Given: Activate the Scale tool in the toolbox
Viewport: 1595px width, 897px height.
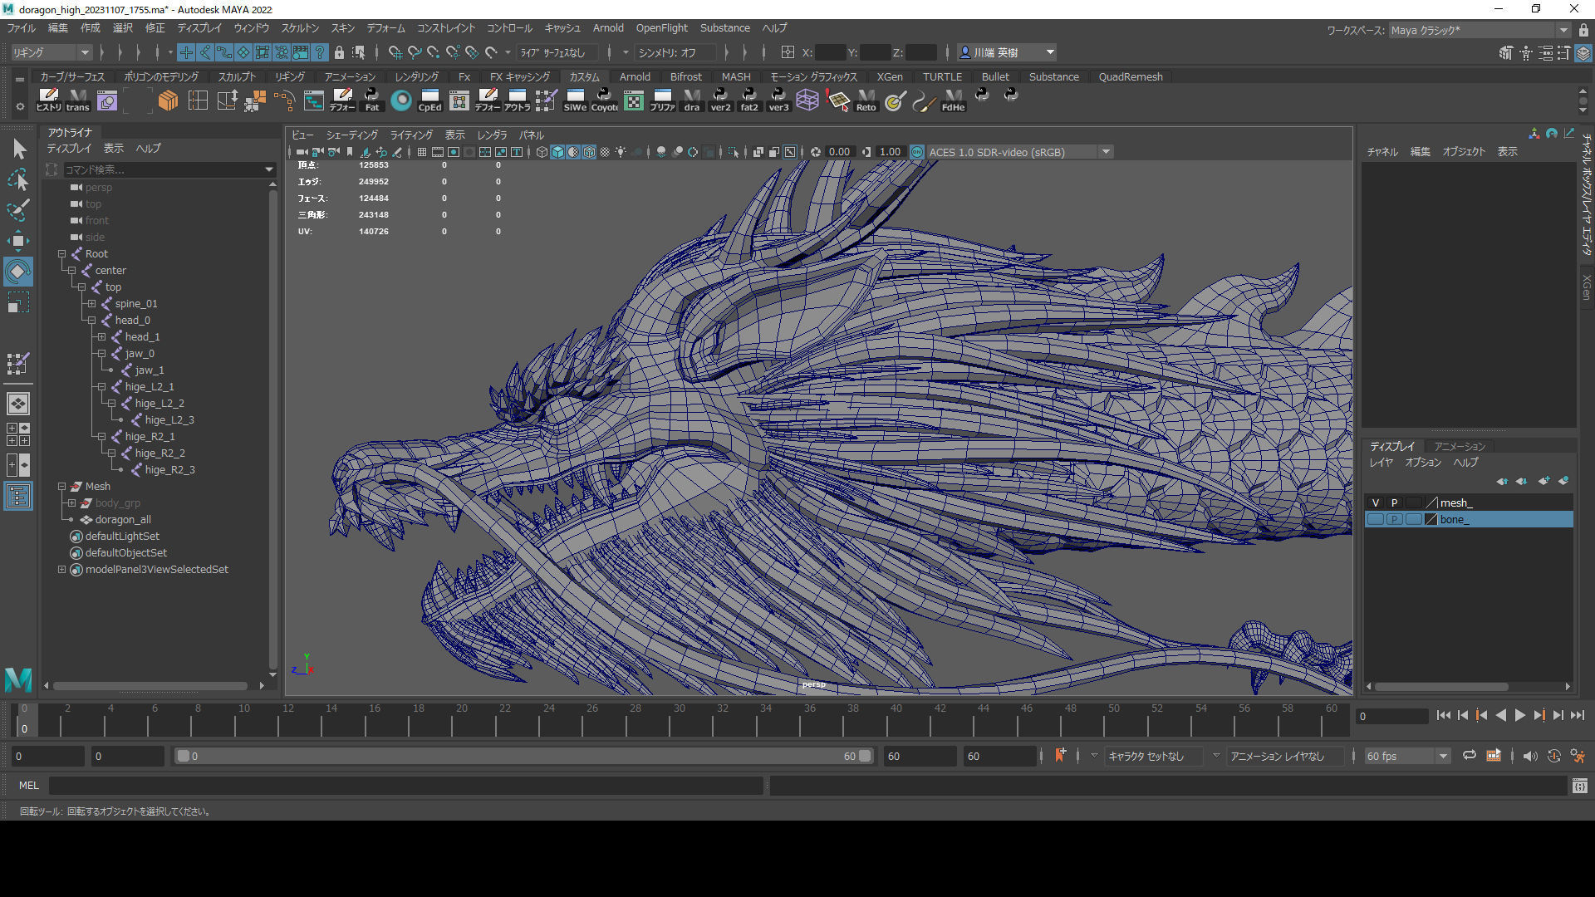Looking at the screenshot, I should (x=18, y=301).
